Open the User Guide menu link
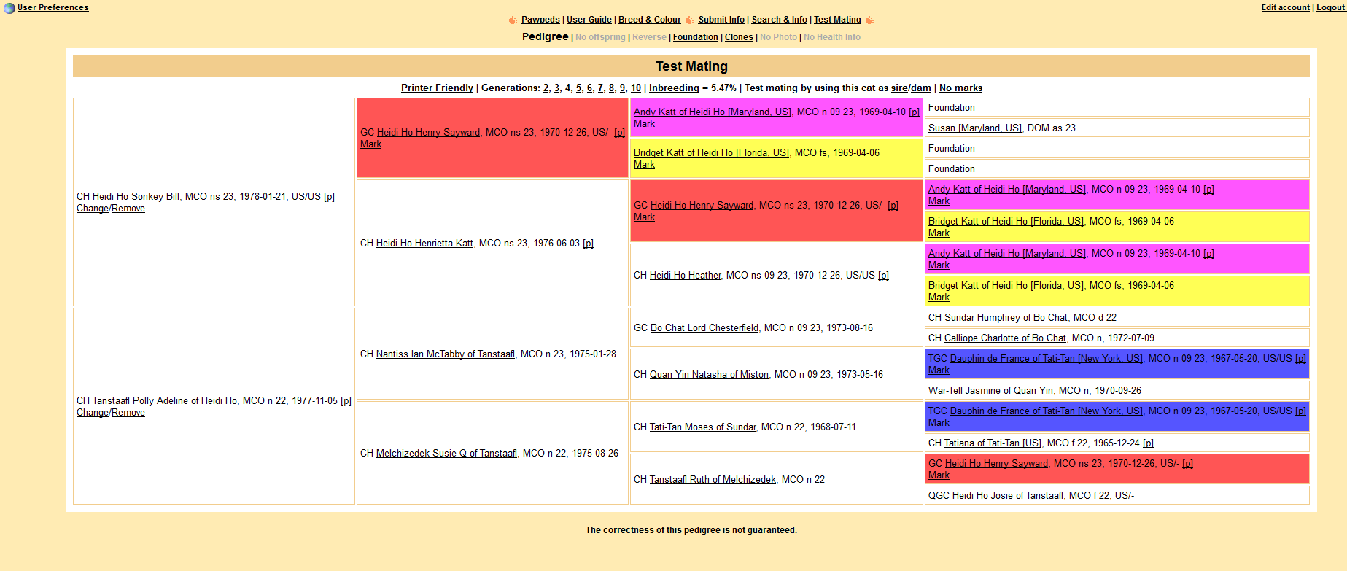This screenshot has width=1347, height=571. pyautogui.click(x=589, y=20)
